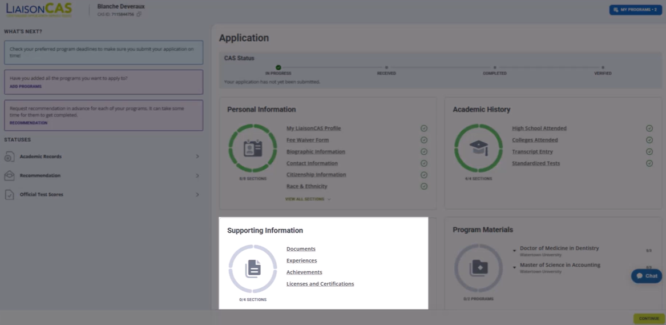Click the Personal Information ID badge icon
This screenshot has width=666, height=325.
(x=253, y=148)
